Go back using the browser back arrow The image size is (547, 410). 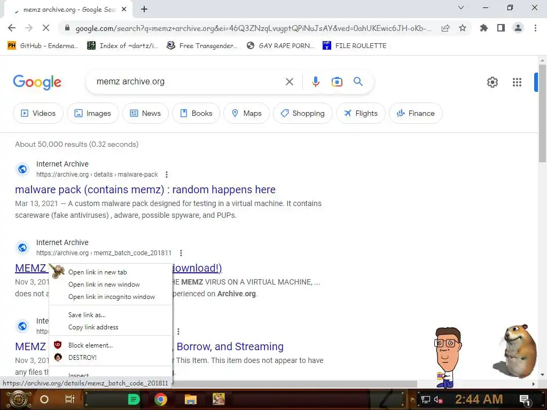tap(12, 28)
